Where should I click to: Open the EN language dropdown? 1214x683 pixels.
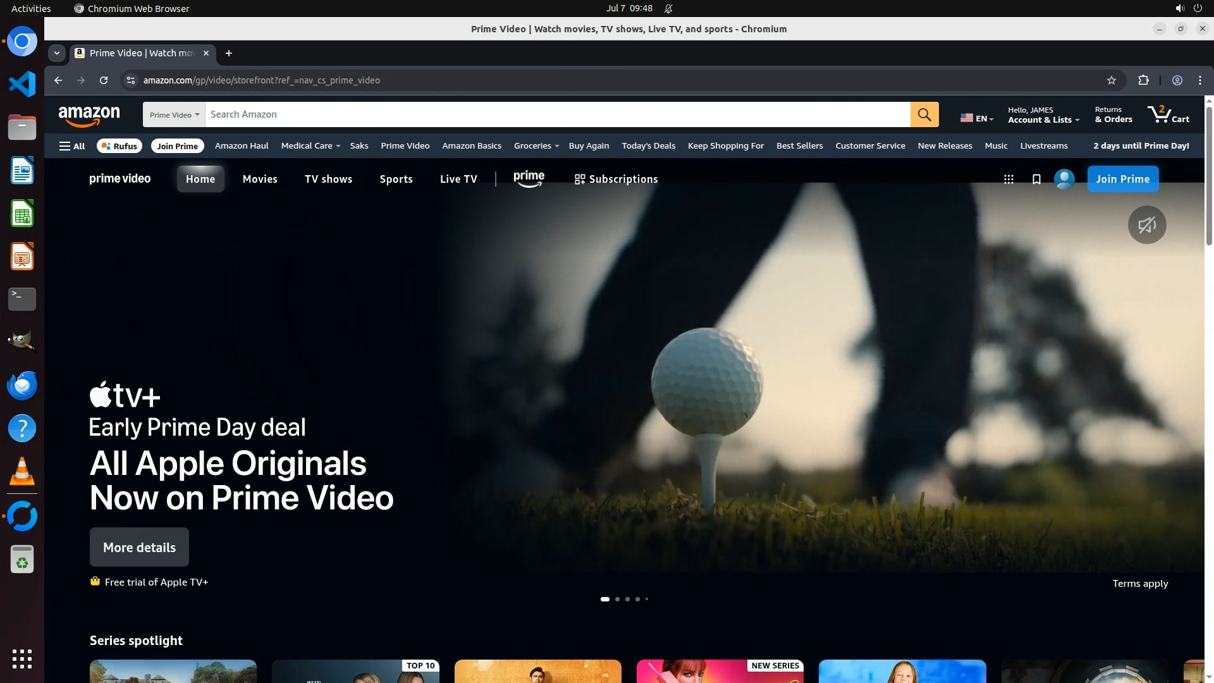point(977,118)
